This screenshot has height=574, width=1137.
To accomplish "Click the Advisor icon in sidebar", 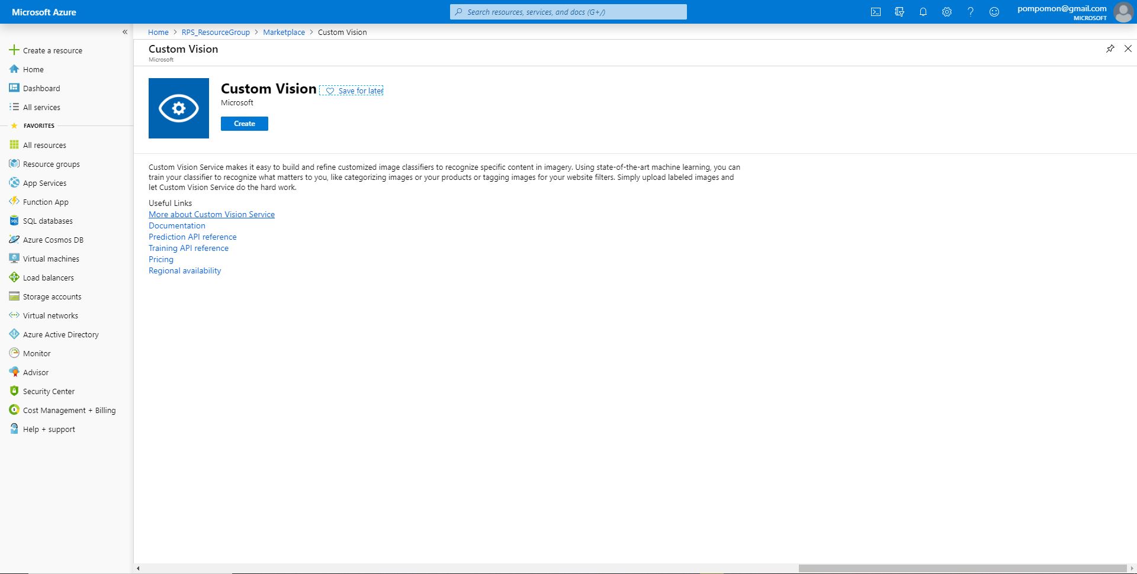I will (14, 372).
